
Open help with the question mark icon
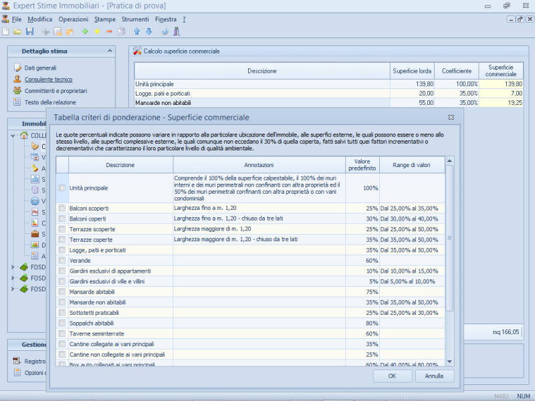(165, 31)
